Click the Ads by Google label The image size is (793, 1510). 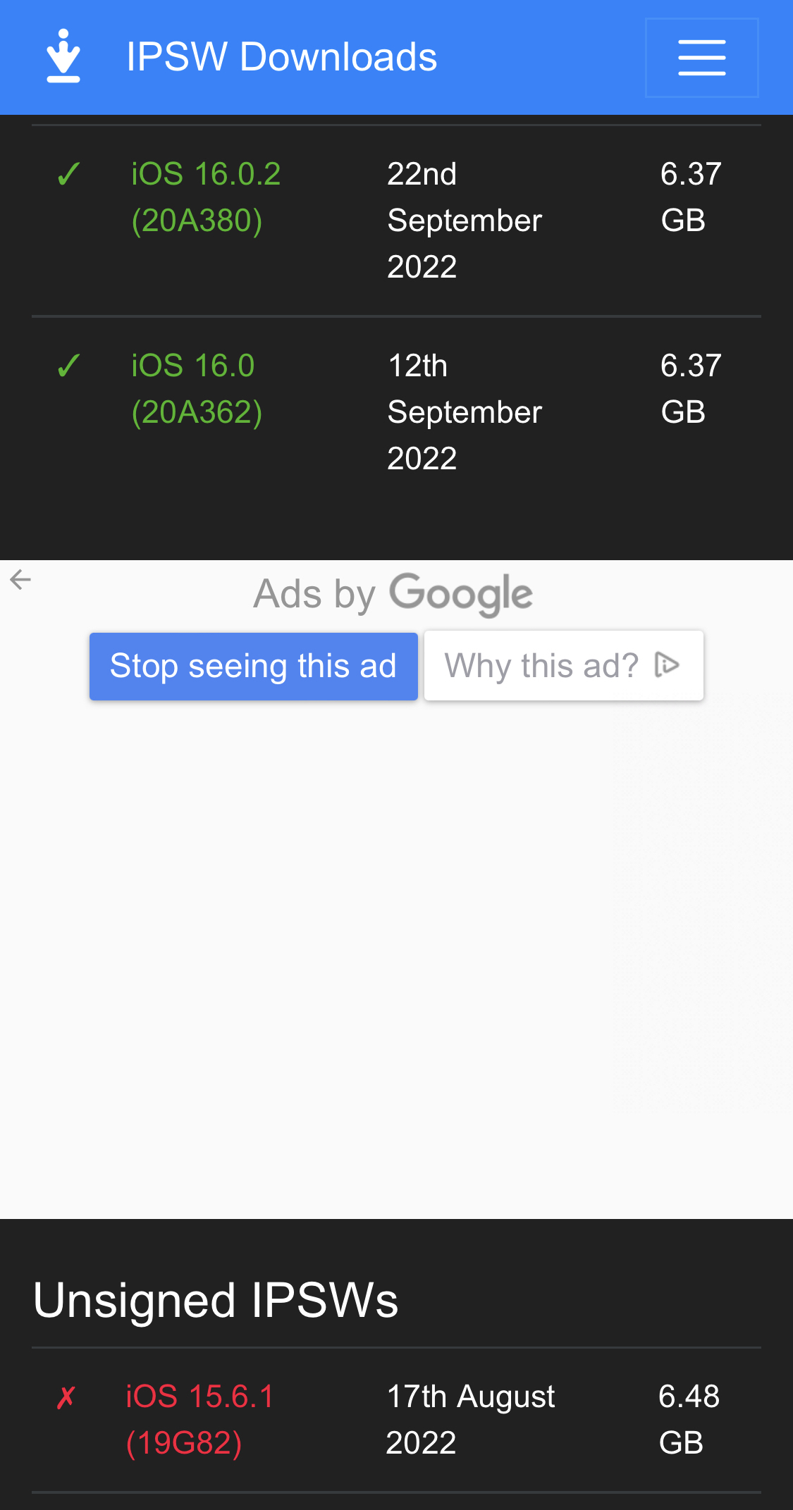coord(393,594)
